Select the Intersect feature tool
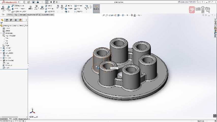 click(x=77, y=9)
